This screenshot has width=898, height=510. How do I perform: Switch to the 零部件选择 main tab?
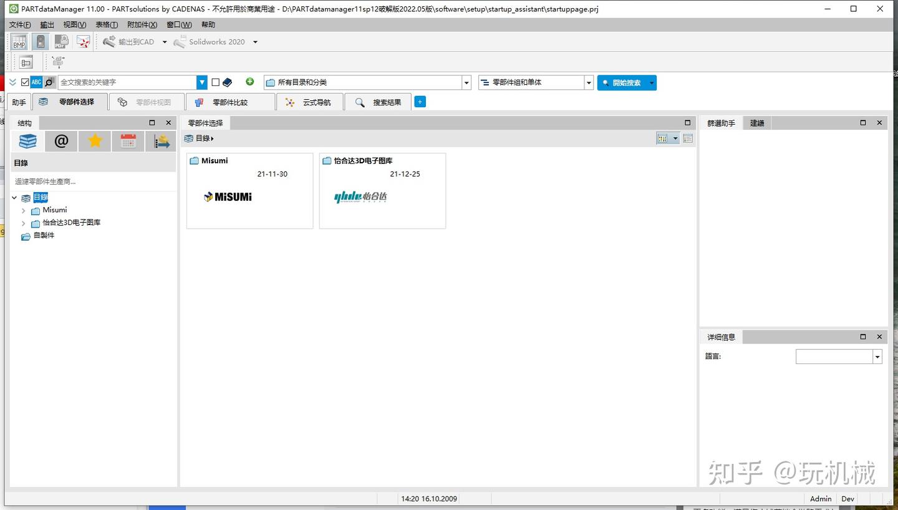[70, 102]
